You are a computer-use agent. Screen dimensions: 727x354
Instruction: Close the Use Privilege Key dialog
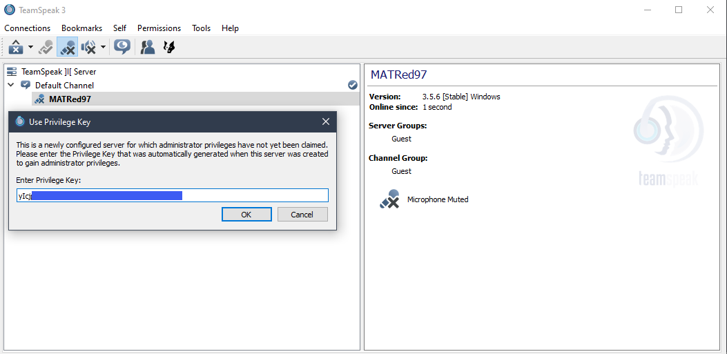(x=326, y=122)
